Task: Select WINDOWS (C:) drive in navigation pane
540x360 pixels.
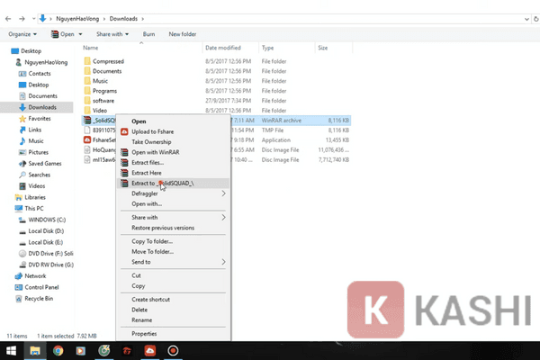Action: pos(47,220)
